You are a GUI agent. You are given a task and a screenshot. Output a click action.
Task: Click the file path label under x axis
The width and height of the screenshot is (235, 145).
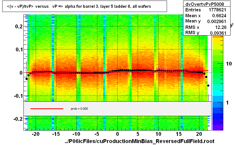tap(140, 141)
